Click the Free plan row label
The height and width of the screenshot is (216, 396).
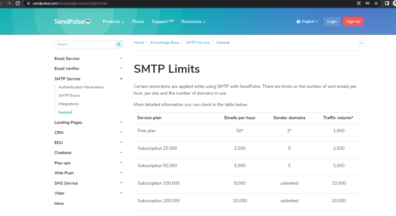(x=147, y=131)
